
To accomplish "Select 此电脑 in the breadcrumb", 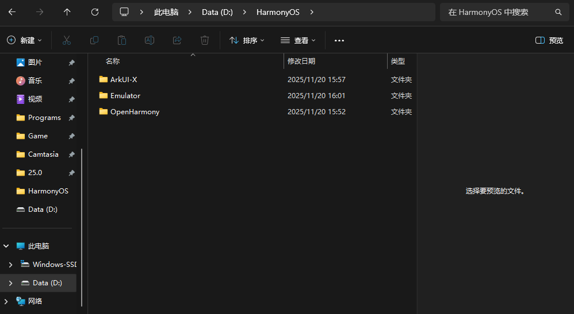I will coord(166,12).
